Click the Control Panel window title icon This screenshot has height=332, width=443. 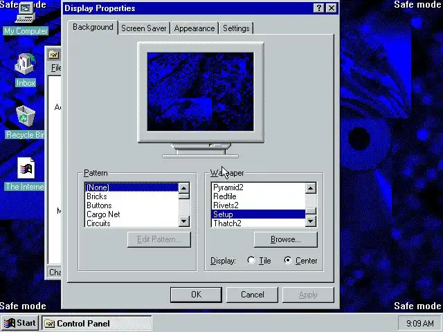coord(53,54)
